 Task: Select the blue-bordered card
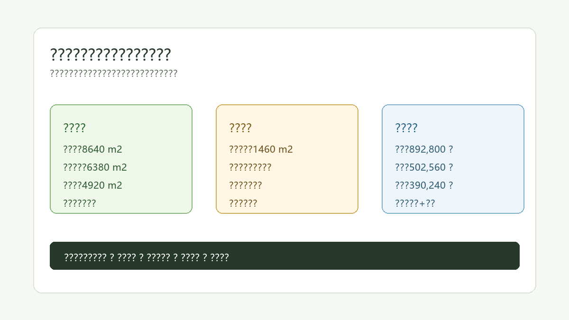(453, 159)
